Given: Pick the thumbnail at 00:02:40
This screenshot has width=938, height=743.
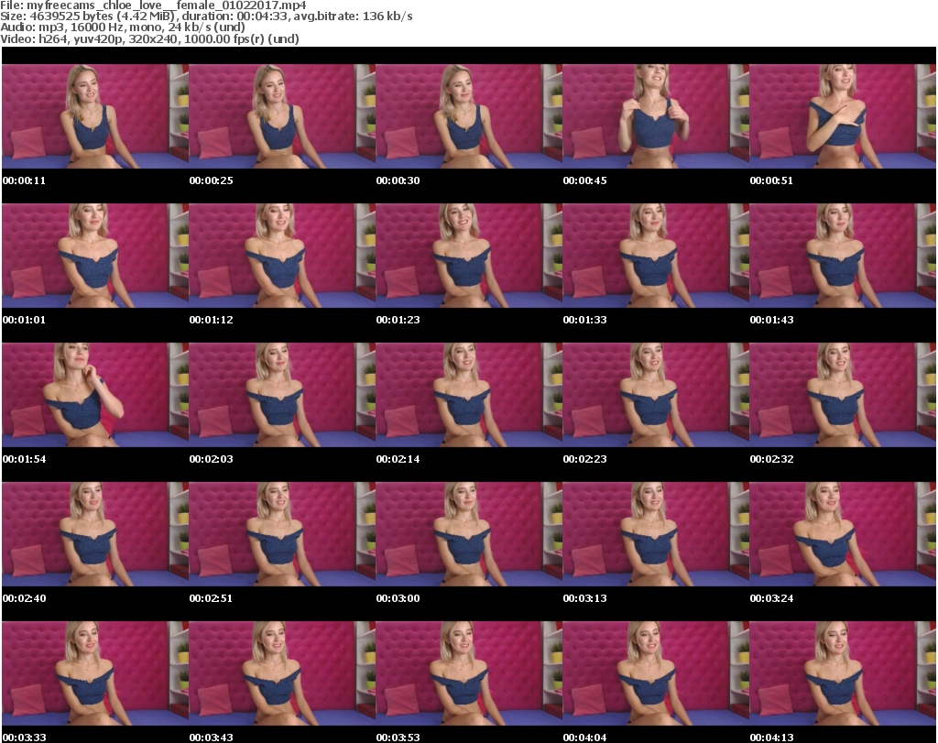Looking at the screenshot, I should point(95,534).
